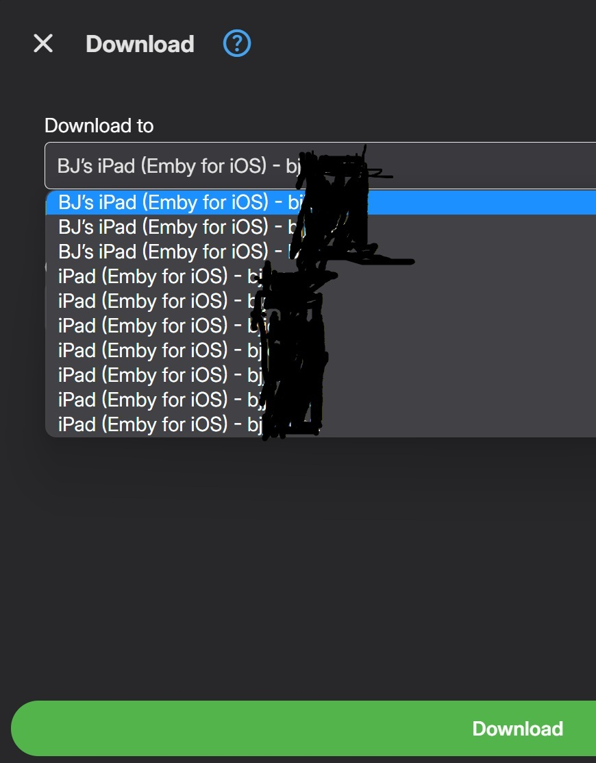The width and height of the screenshot is (596, 763).
Task: Select the first plain iPad (Emby for iOS) entry
Action: point(321,276)
